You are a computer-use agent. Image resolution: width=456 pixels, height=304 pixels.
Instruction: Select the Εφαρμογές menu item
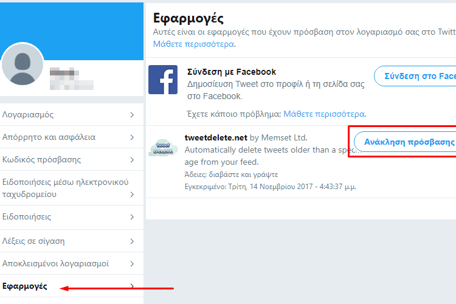tap(72, 286)
